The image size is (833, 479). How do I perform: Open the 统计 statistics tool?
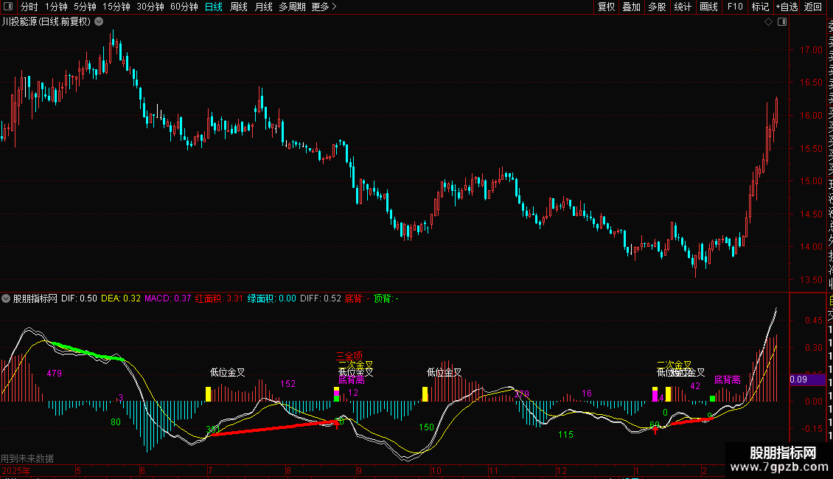tap(683, 7)
